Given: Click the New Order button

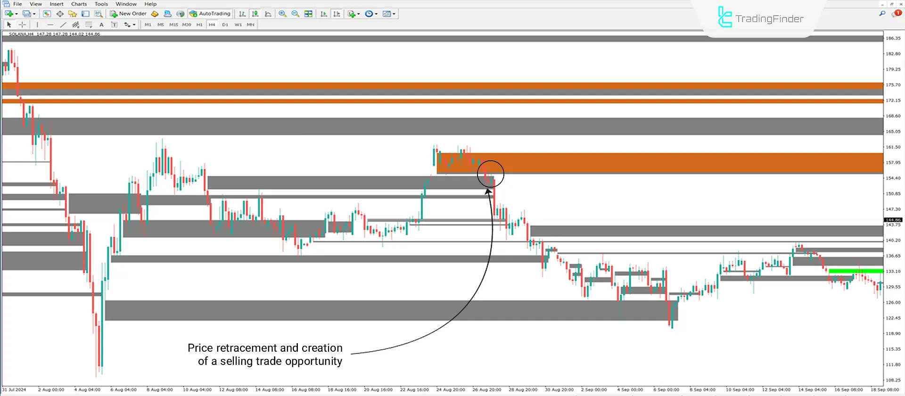Looking at the screenshot, I should click(128, 14).
